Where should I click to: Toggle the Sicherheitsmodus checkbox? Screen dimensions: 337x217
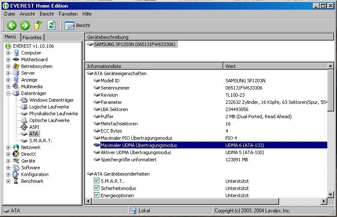pos(97,188)
